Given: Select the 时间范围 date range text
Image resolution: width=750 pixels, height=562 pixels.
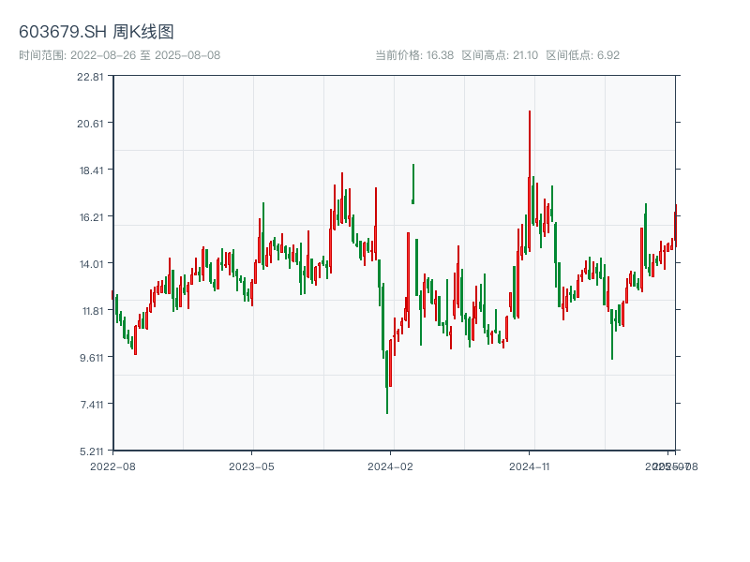Looking at the screenshot, I should coord(120,55).
